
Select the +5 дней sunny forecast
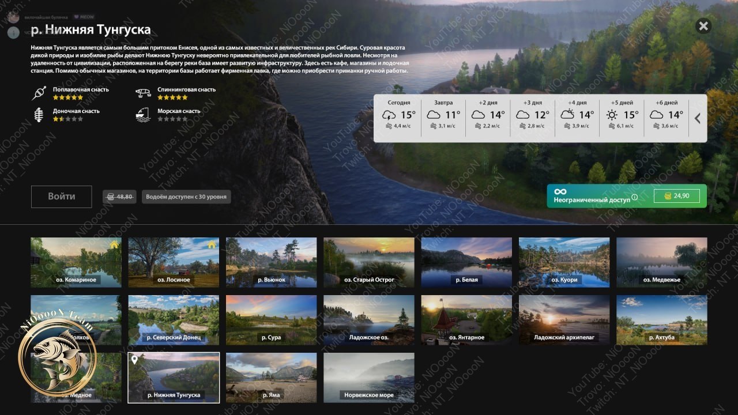coord(622,114)
